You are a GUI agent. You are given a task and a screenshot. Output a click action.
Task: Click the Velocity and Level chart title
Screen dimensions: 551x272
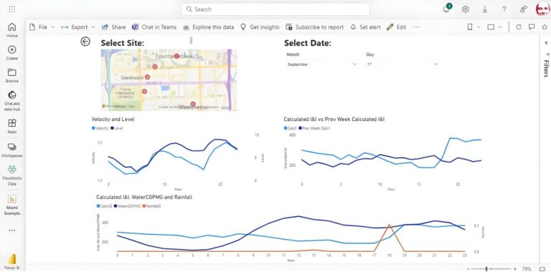[x=113, y=120]
